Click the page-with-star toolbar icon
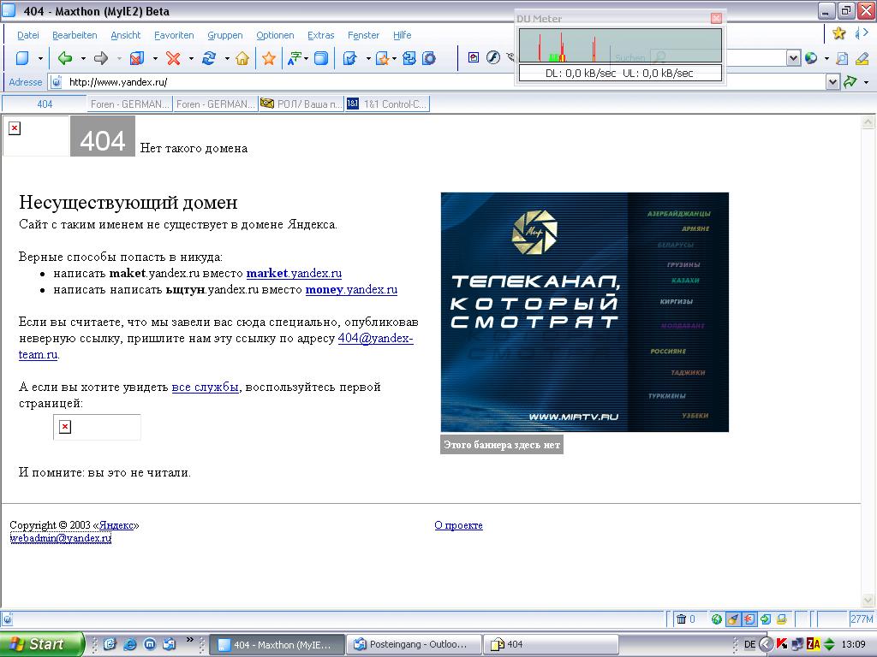The height and width of the screenshot is (657, 877). [383, 58]
